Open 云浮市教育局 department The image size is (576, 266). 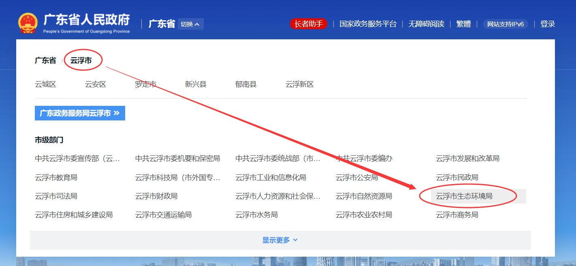(x=56, y=178)
